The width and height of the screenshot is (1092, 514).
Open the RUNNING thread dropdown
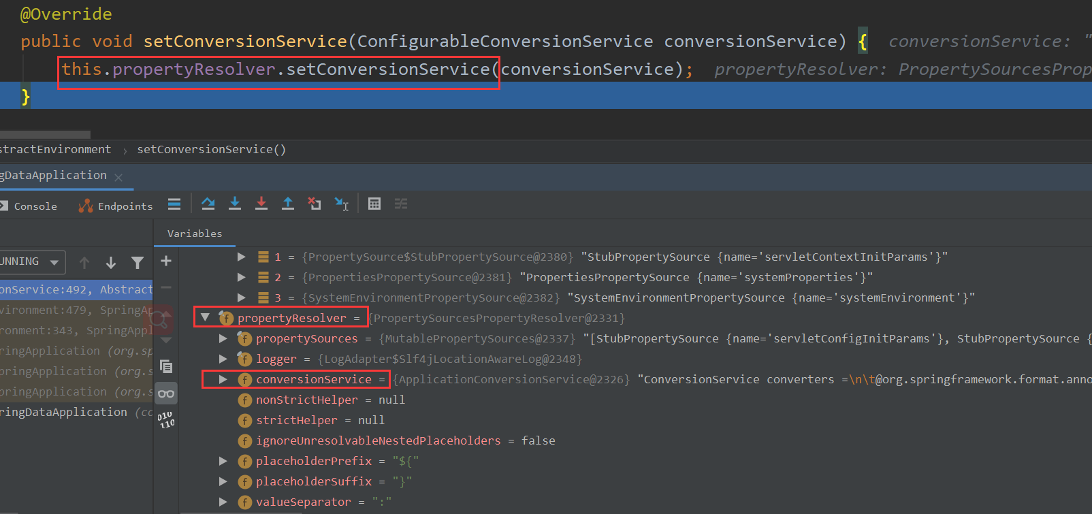point(31,261)
